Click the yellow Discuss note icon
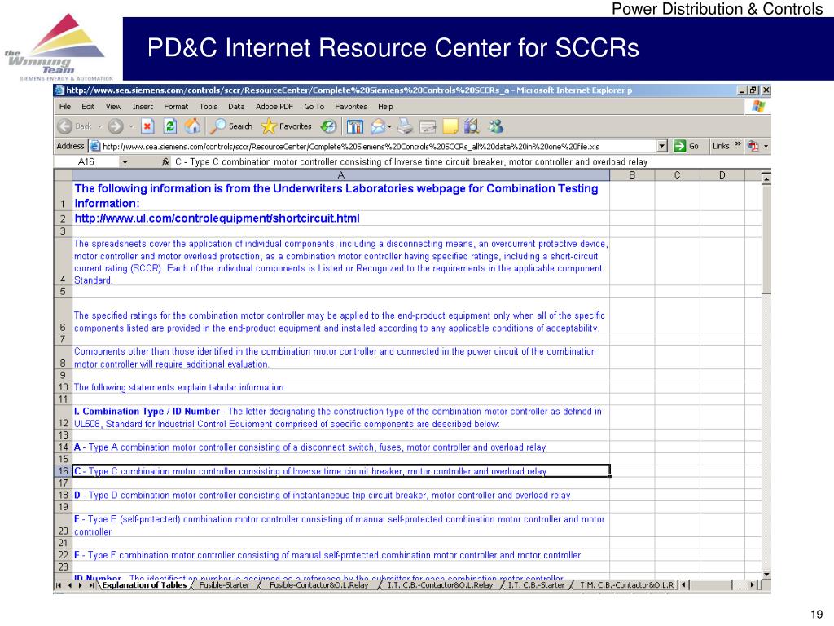The width and height of the screenshot is (834, 626). 450,126
